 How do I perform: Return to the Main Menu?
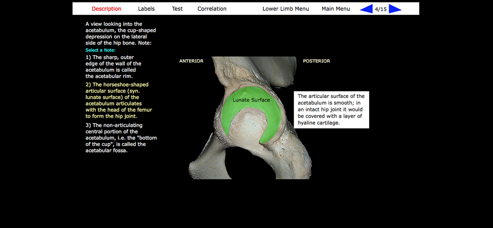point(336,9)
